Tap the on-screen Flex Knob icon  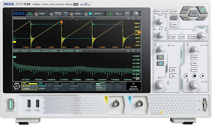(x=136, y=14)
